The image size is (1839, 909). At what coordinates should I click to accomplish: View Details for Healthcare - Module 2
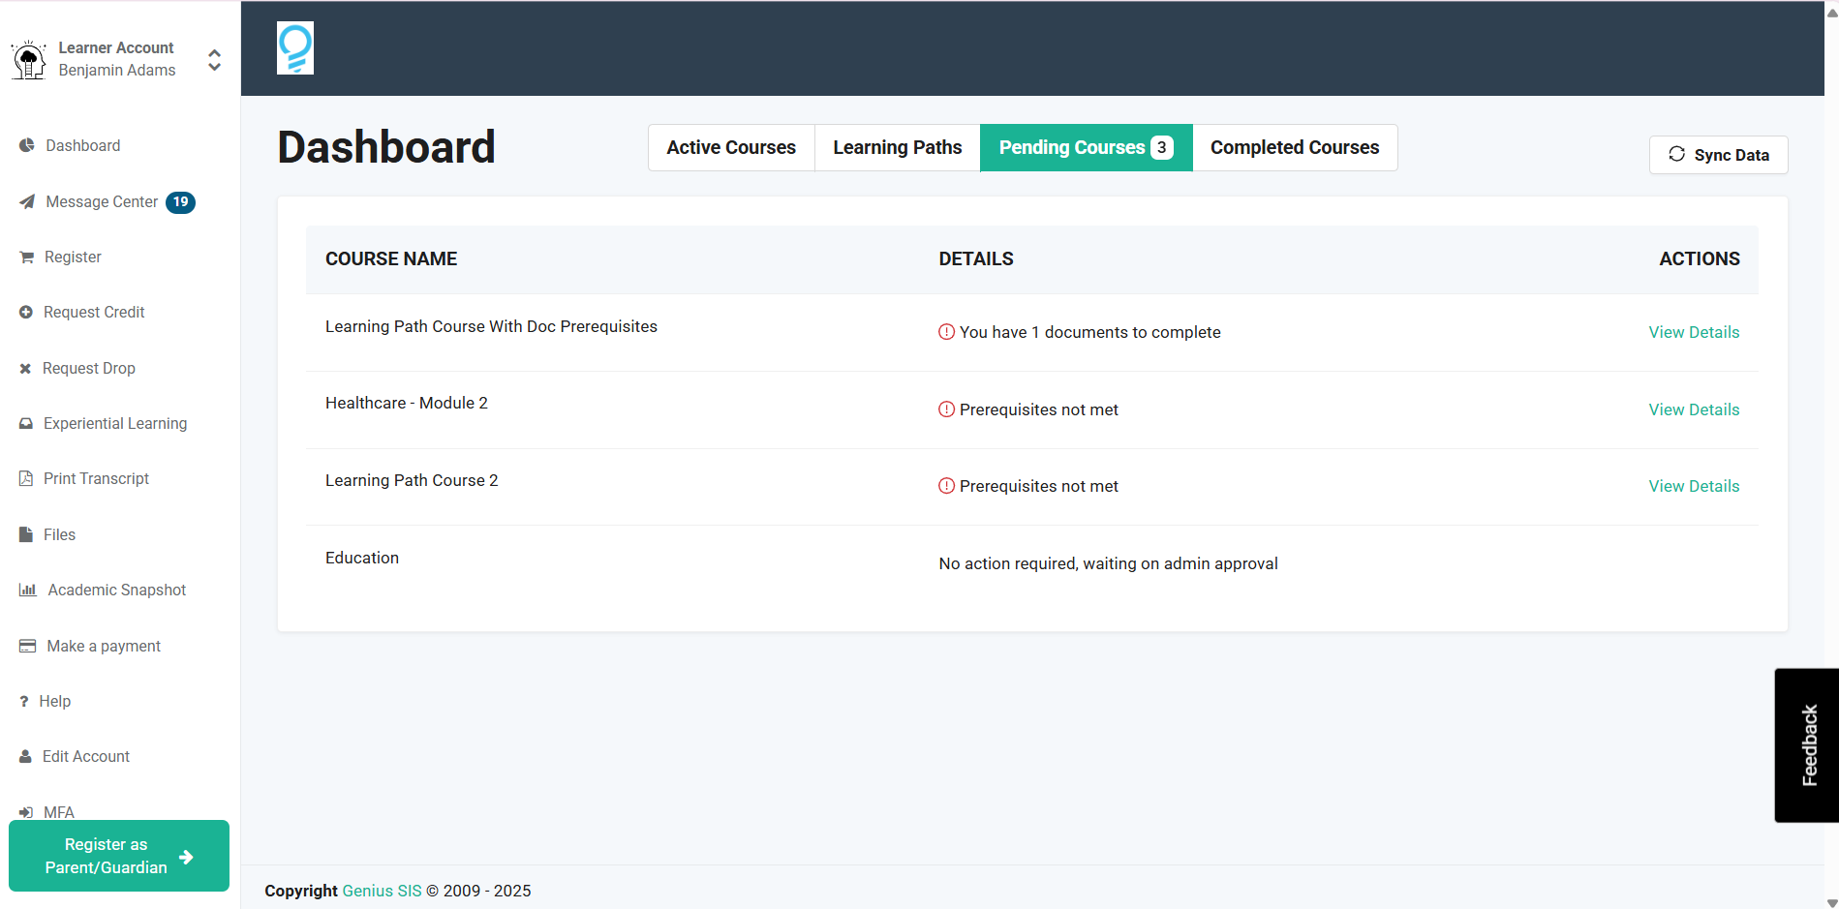1693,409
